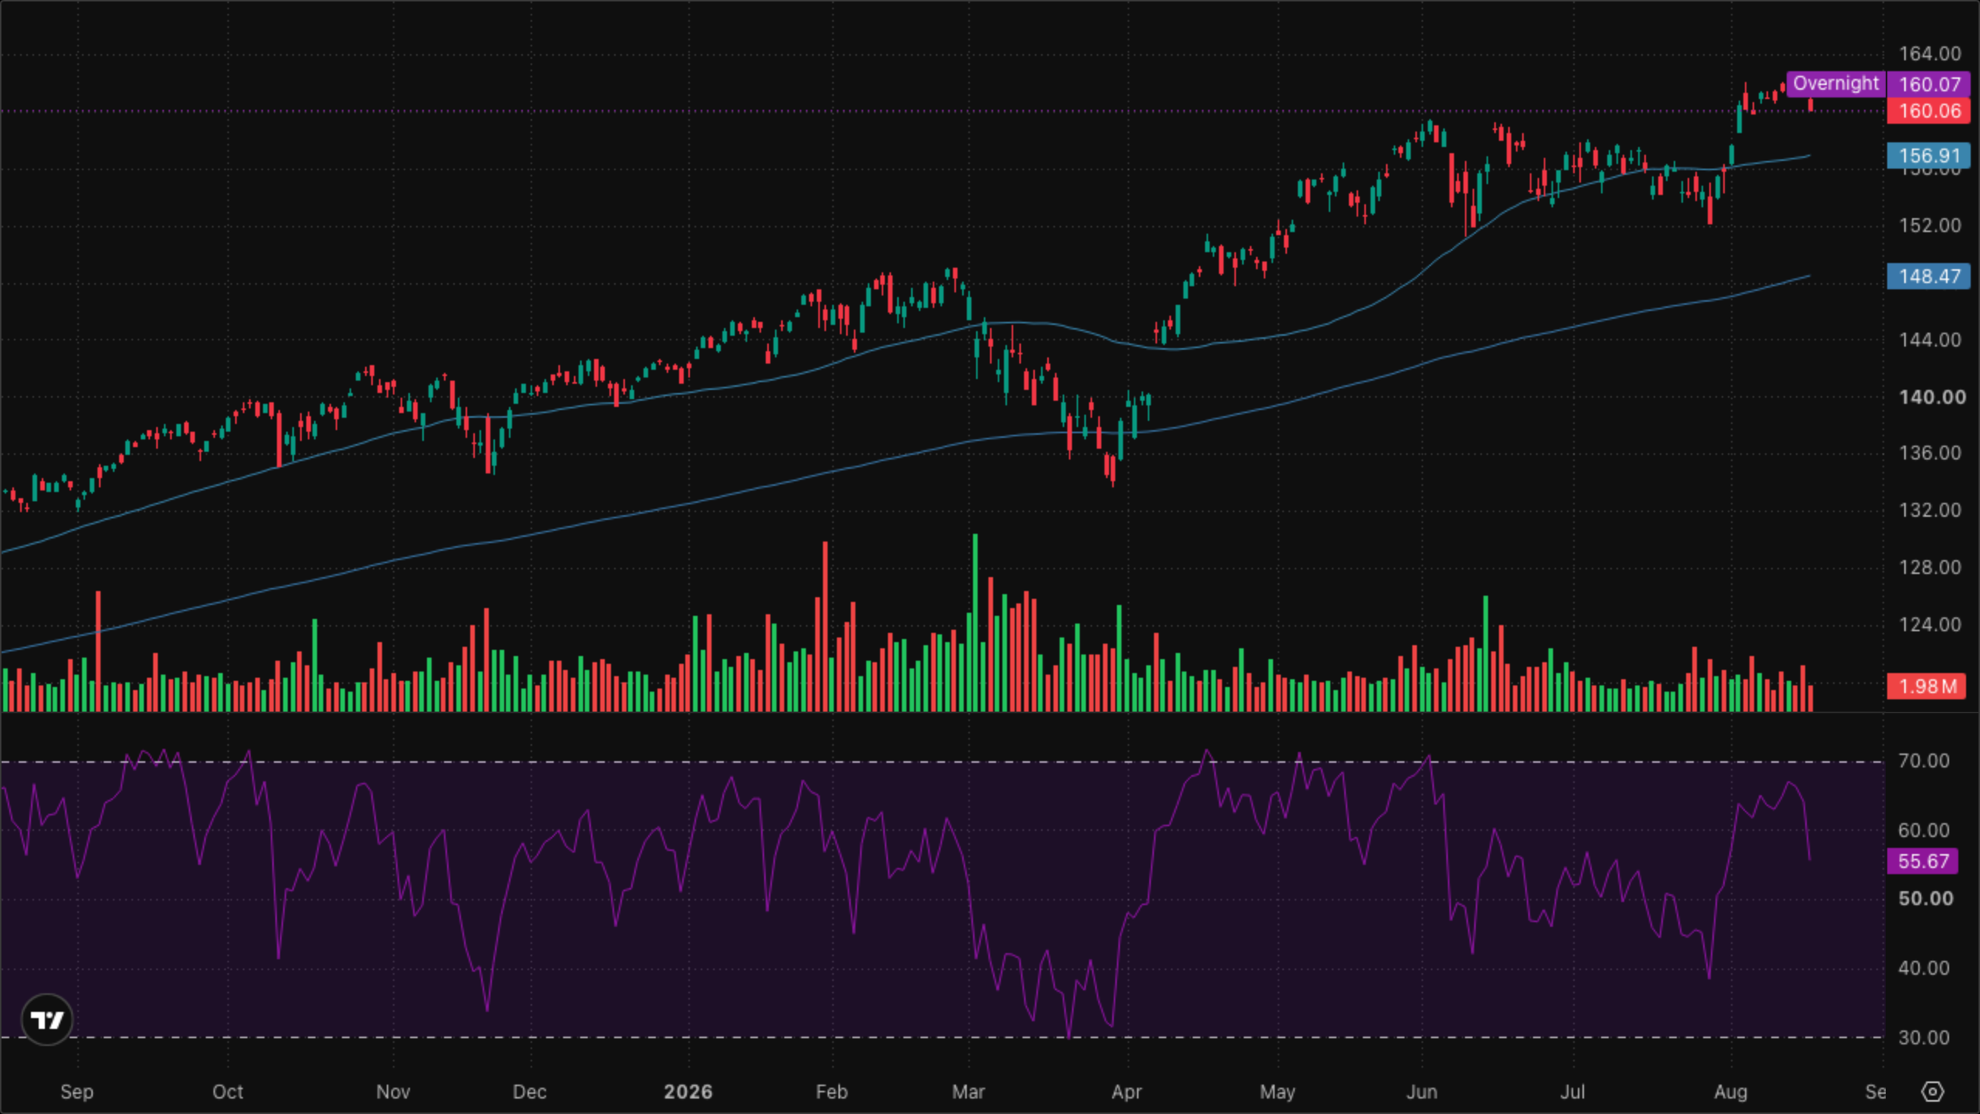The image size is (1980, 1114).
Task: Click the 132.00 price axis label
Action: pyautogui.click(x=1930, y=510)
